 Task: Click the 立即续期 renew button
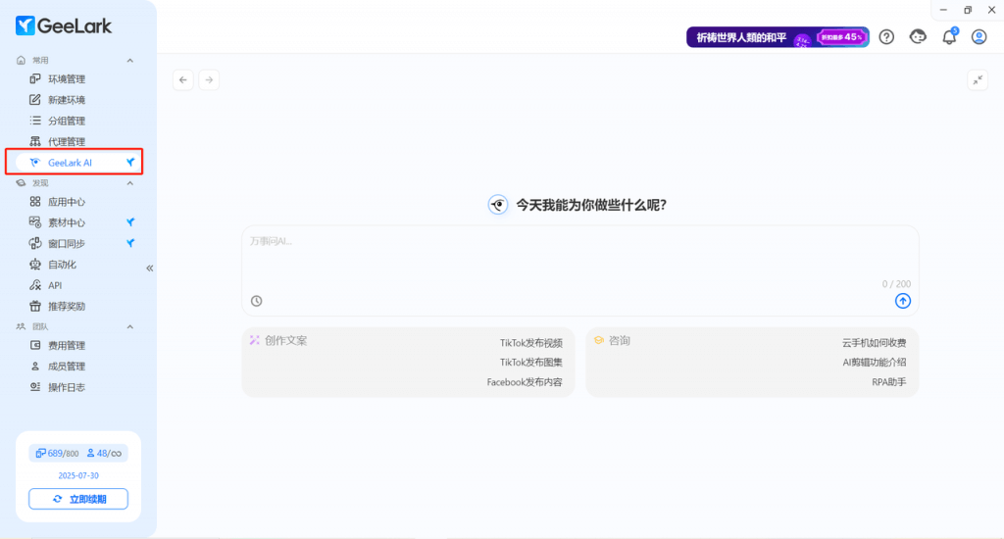[78, 499]
